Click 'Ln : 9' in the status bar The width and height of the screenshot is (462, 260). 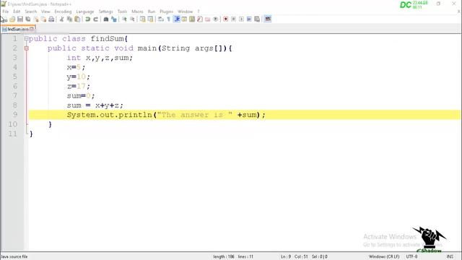286,257
